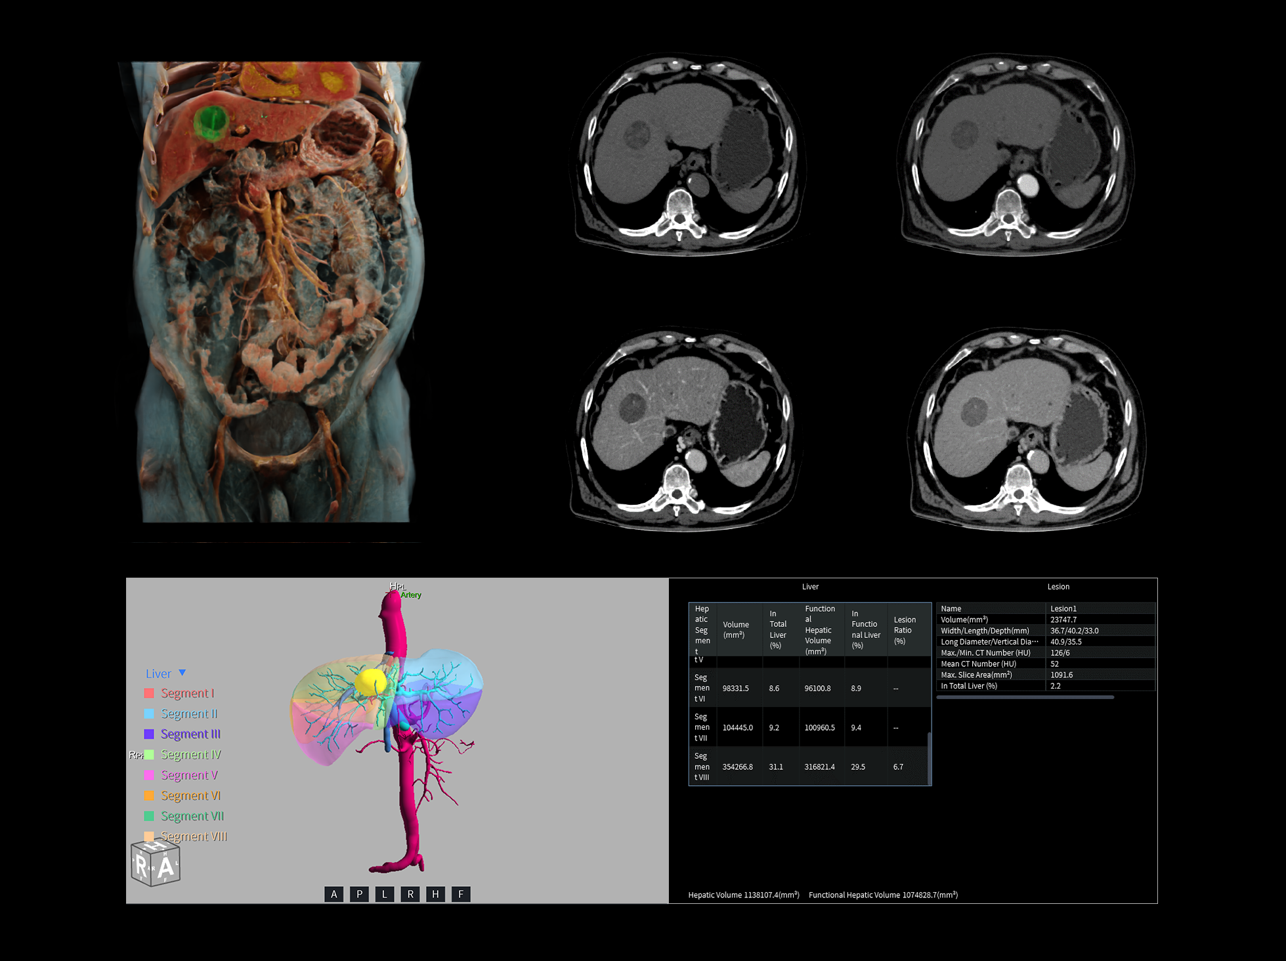
Task: Click the Segment V pink color swatch
Action: point(149,775)
